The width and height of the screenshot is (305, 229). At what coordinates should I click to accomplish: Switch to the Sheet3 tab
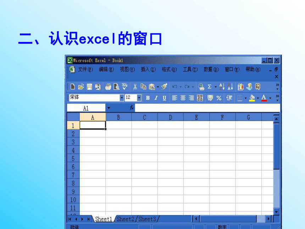(x=147, y=219)
